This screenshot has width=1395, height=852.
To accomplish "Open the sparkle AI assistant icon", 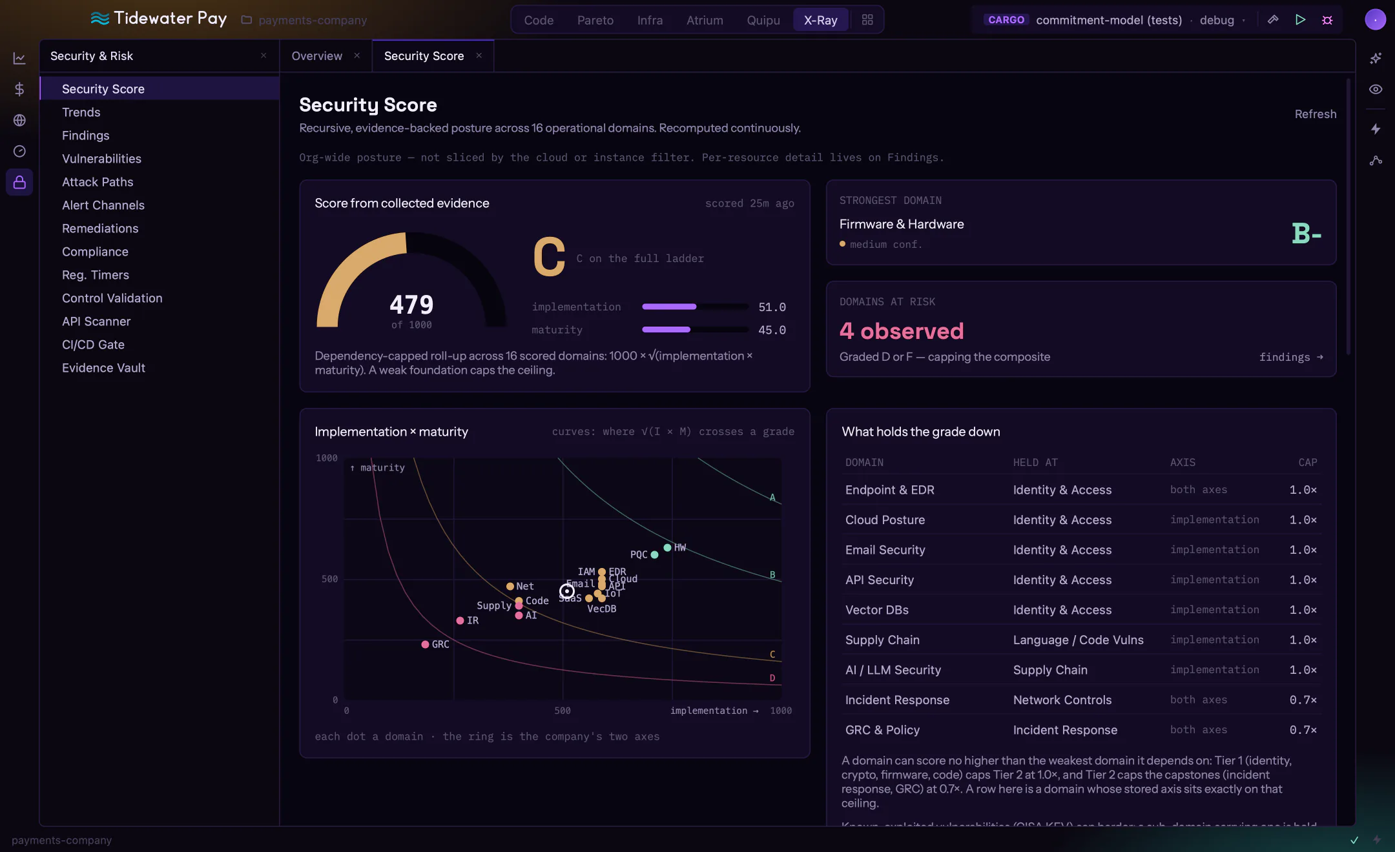I will point(1376,58).
